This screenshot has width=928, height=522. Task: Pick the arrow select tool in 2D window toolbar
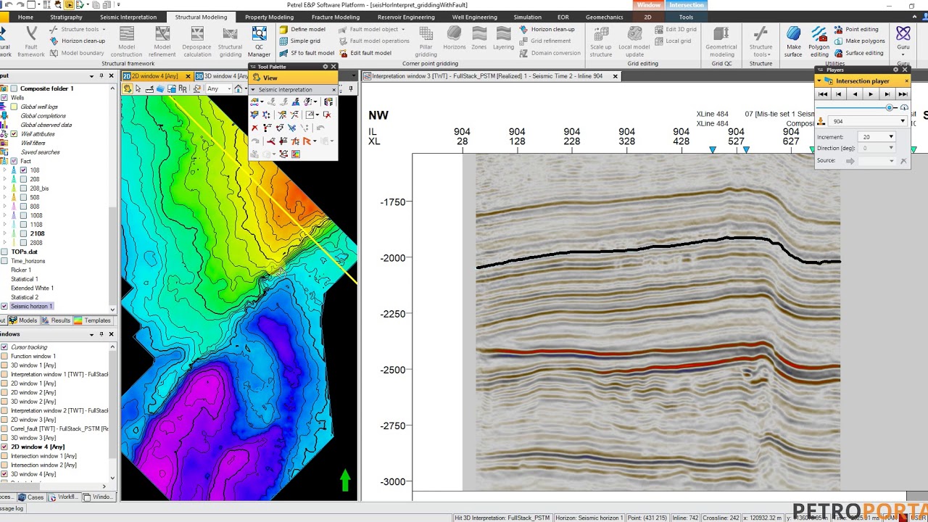pos(138,88)
